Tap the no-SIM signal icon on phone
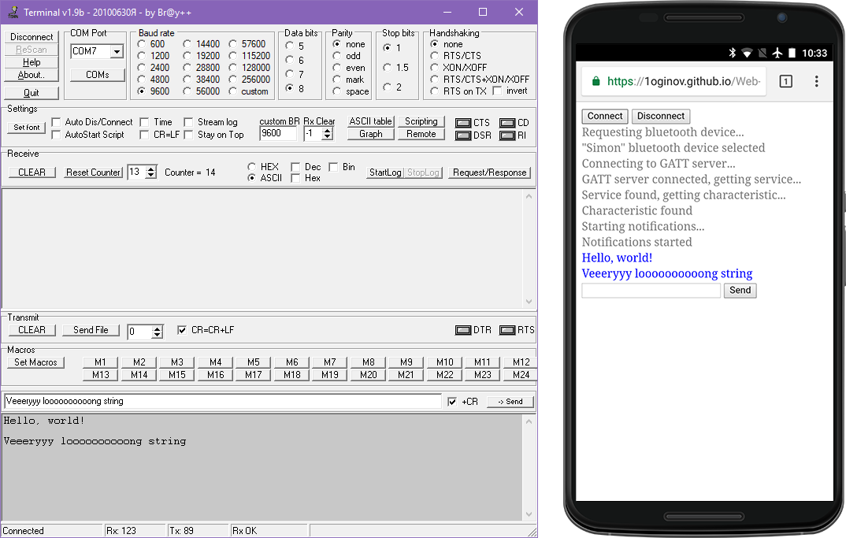846x538 pixels. [763, 53]
